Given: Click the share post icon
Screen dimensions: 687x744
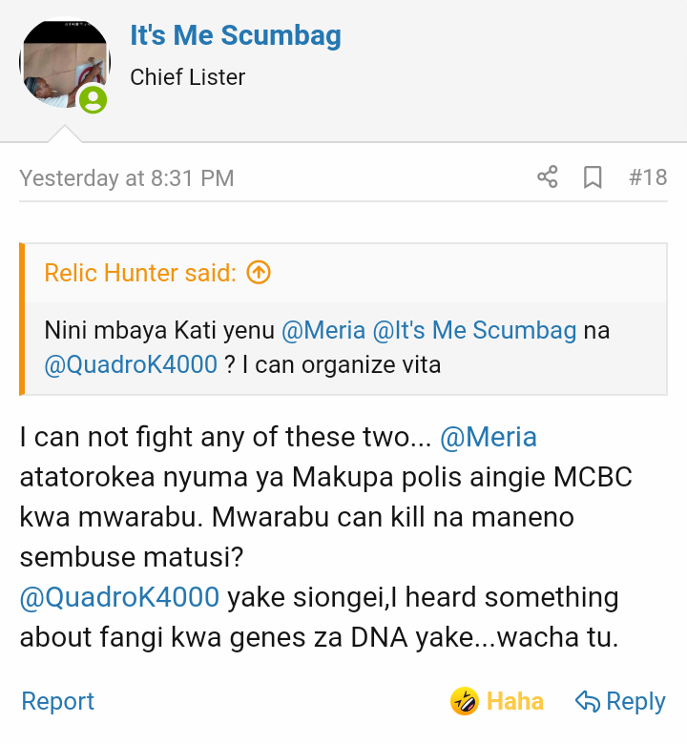Looking at the screenshot, I should [x=548, y=177].
